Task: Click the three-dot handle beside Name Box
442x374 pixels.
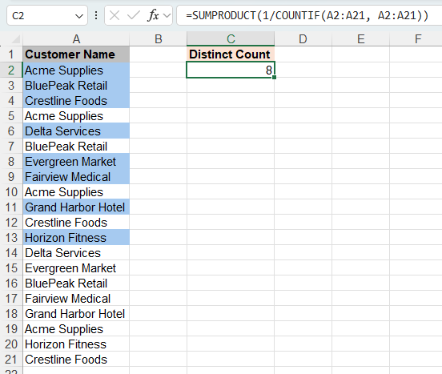Action: point(96,15)
